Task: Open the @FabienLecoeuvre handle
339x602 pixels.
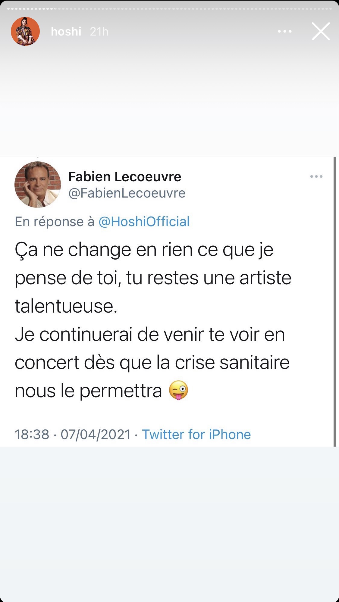Action: point(127,193)
